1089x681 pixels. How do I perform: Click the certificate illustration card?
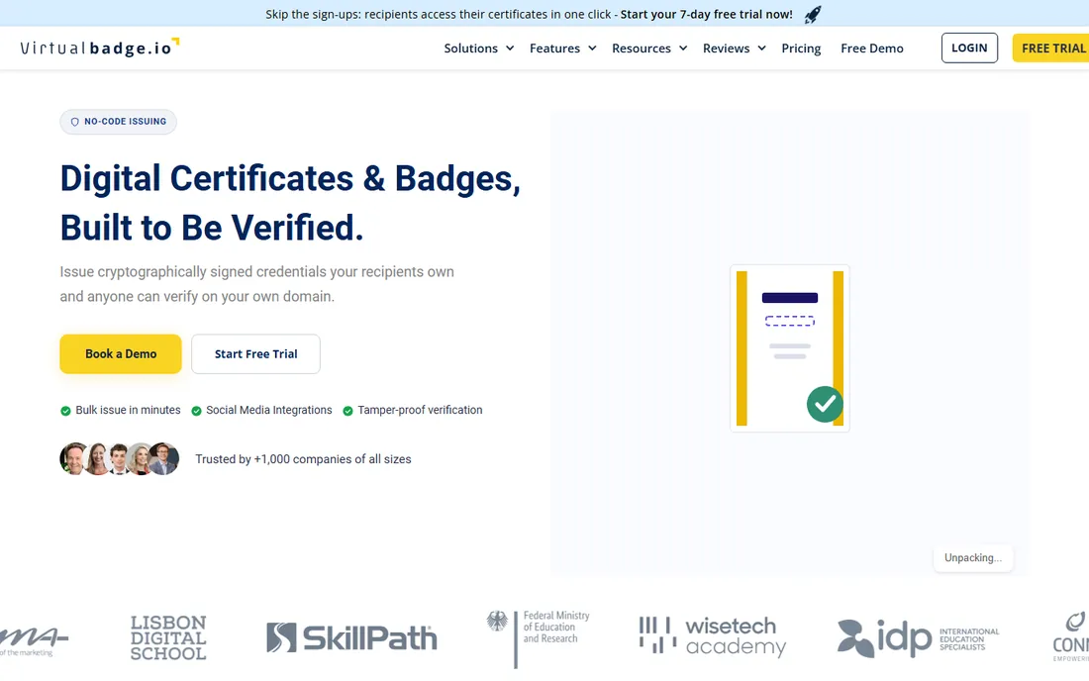pyautogui.click(x=790, y=347)
